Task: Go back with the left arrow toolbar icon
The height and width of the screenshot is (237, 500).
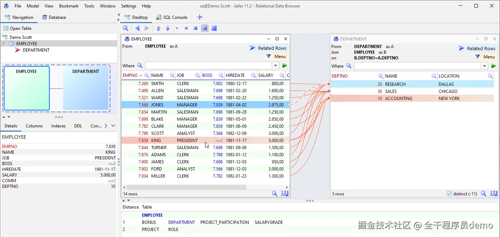Action: click(x=137, y=28)
